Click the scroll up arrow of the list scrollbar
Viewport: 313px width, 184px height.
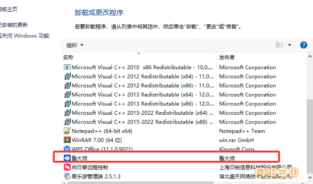(310, 57)
